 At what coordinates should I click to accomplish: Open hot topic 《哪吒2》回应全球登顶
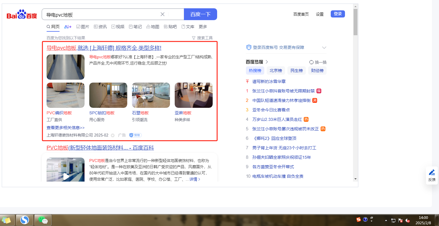pyautogui.click(x=274, y=138)
